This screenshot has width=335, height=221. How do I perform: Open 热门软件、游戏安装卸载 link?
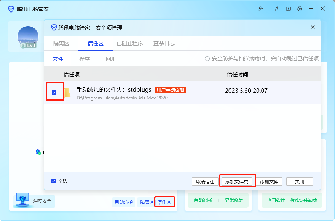292,200
